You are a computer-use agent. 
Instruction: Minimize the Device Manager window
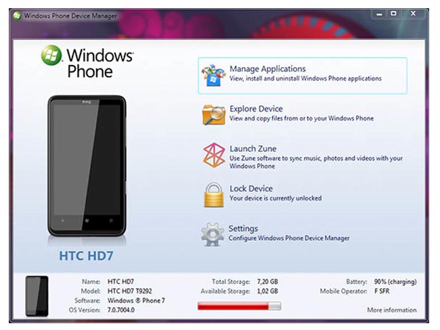point(379,14)
